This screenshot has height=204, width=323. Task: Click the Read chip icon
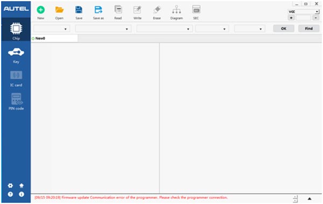(x=118, y=10)
